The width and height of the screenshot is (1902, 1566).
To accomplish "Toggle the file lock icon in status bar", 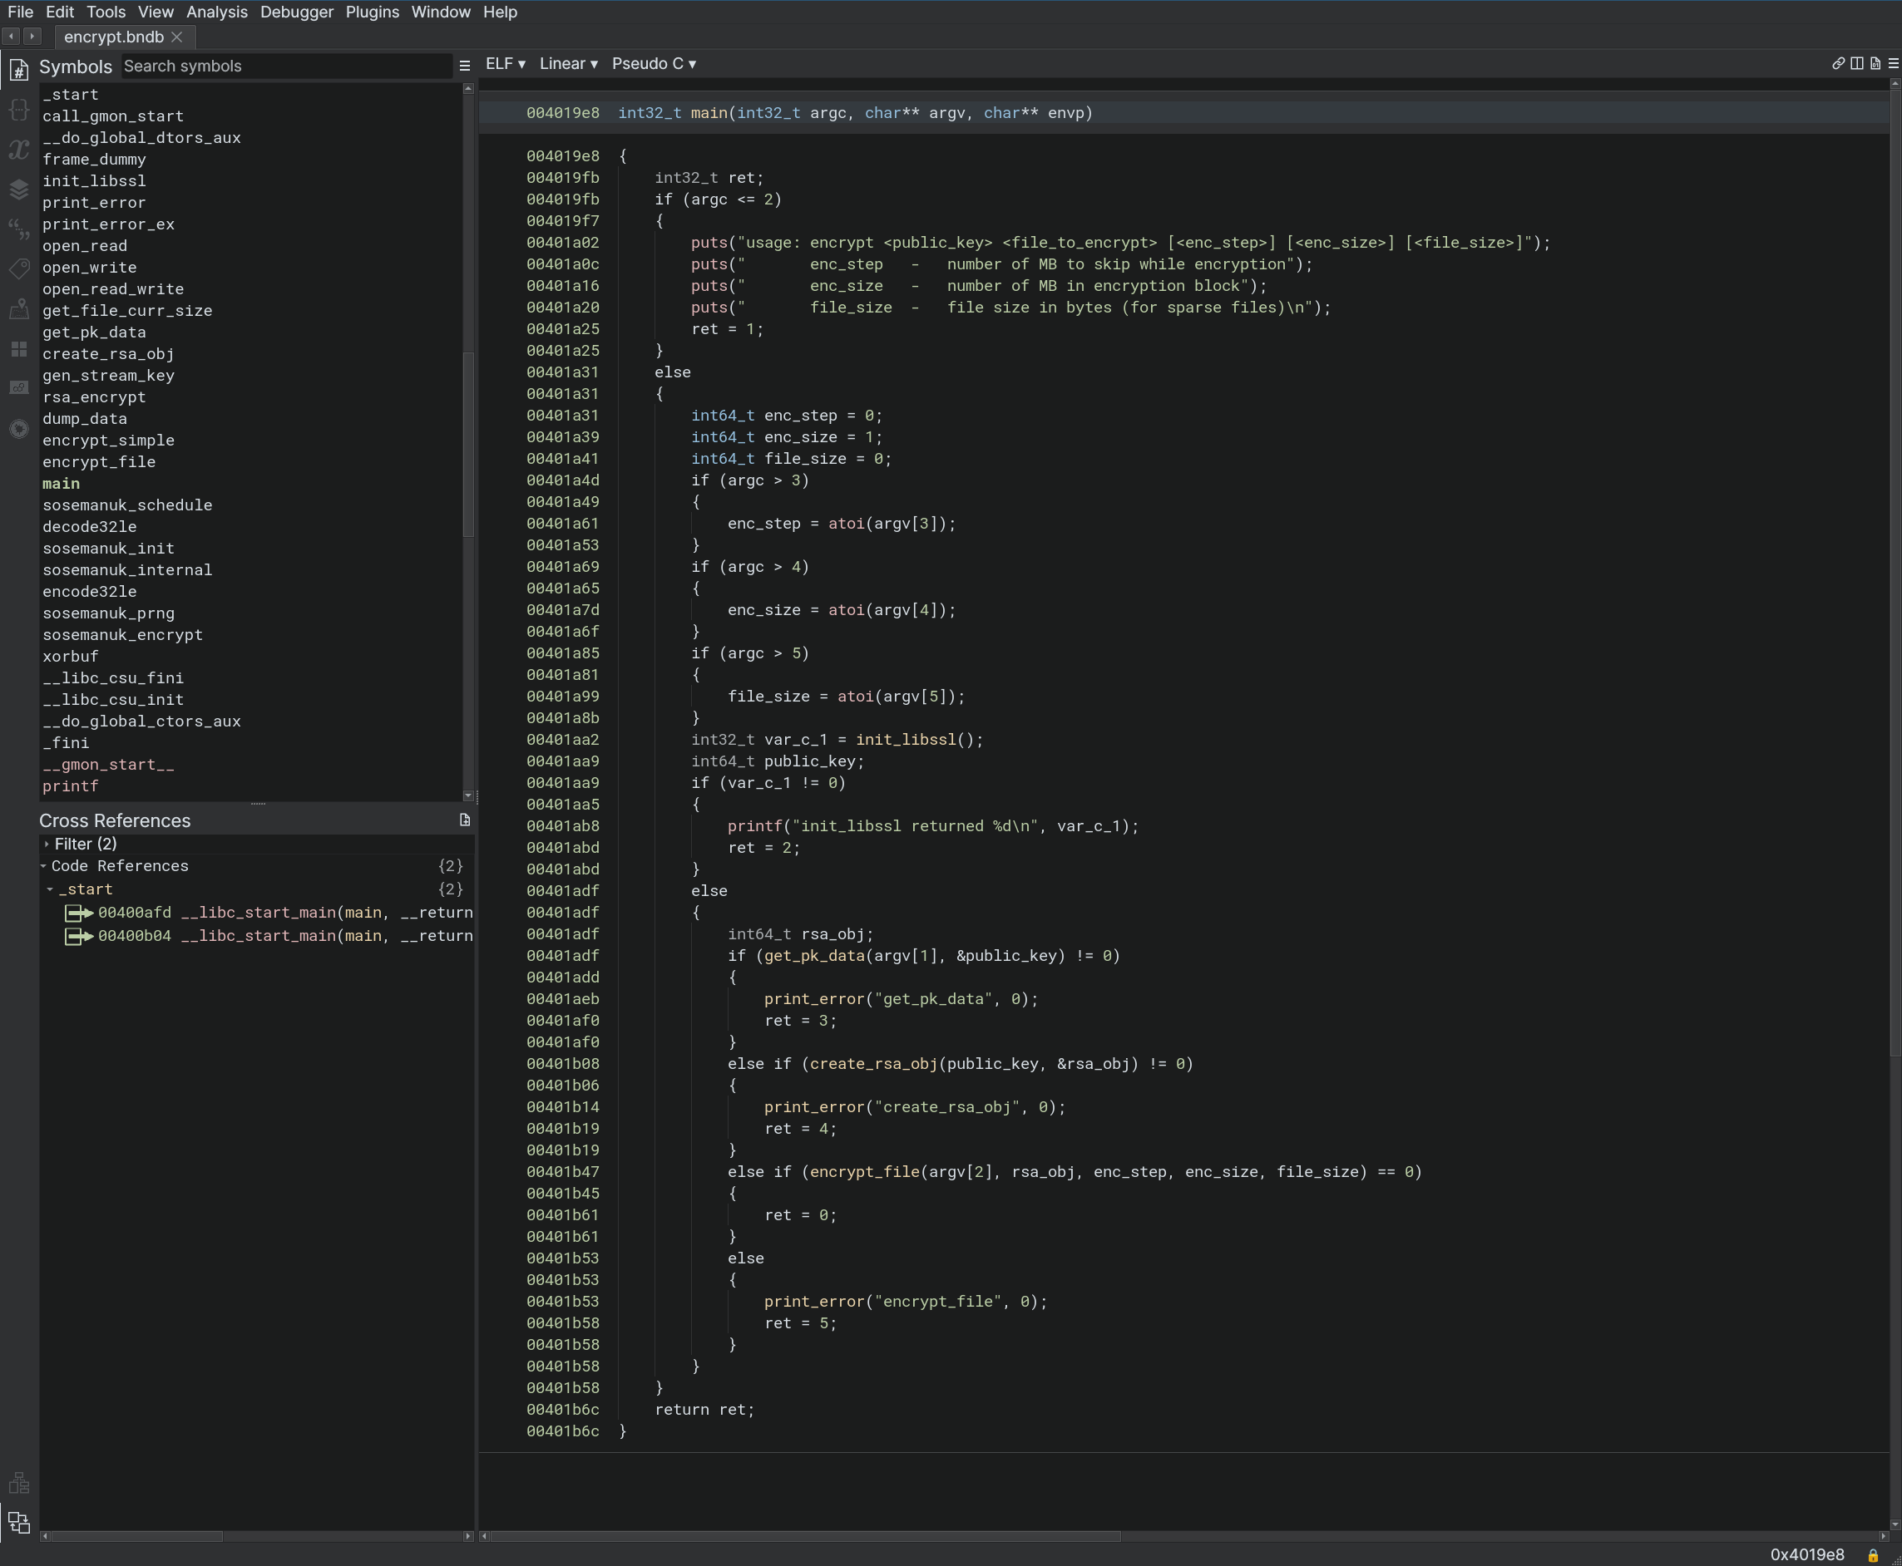I will pos(1872,1555).
